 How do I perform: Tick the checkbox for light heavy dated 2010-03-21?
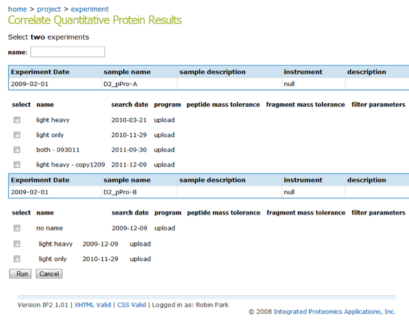coord(17,120)
